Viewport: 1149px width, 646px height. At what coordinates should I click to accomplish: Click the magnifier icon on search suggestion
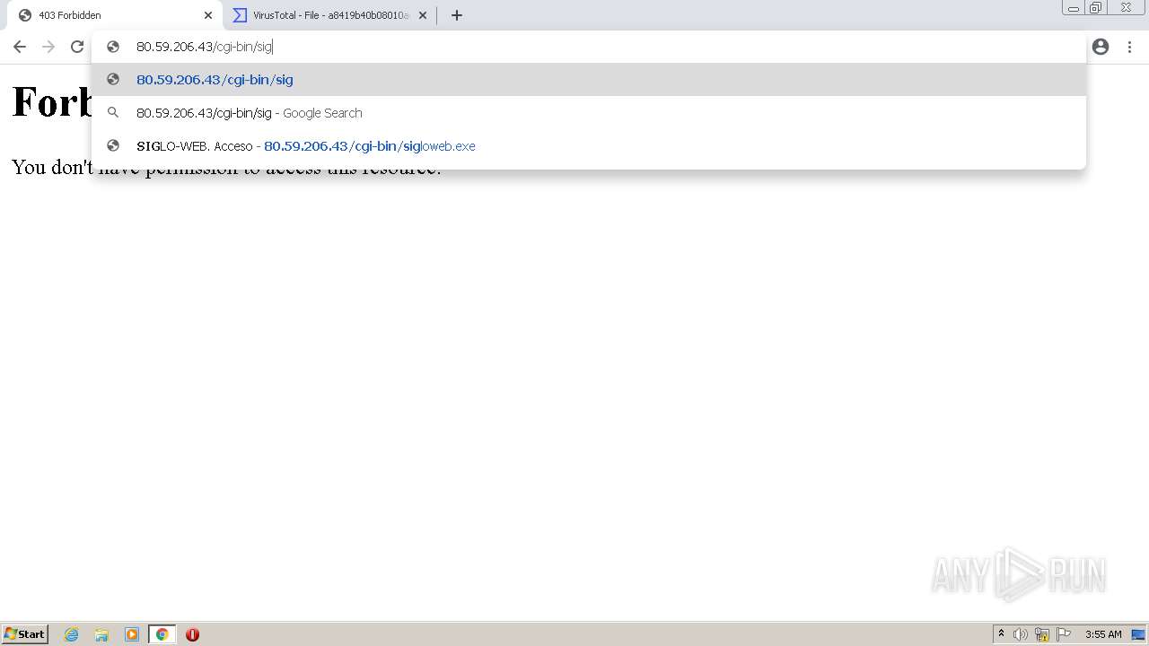click(x=113, y=113)
